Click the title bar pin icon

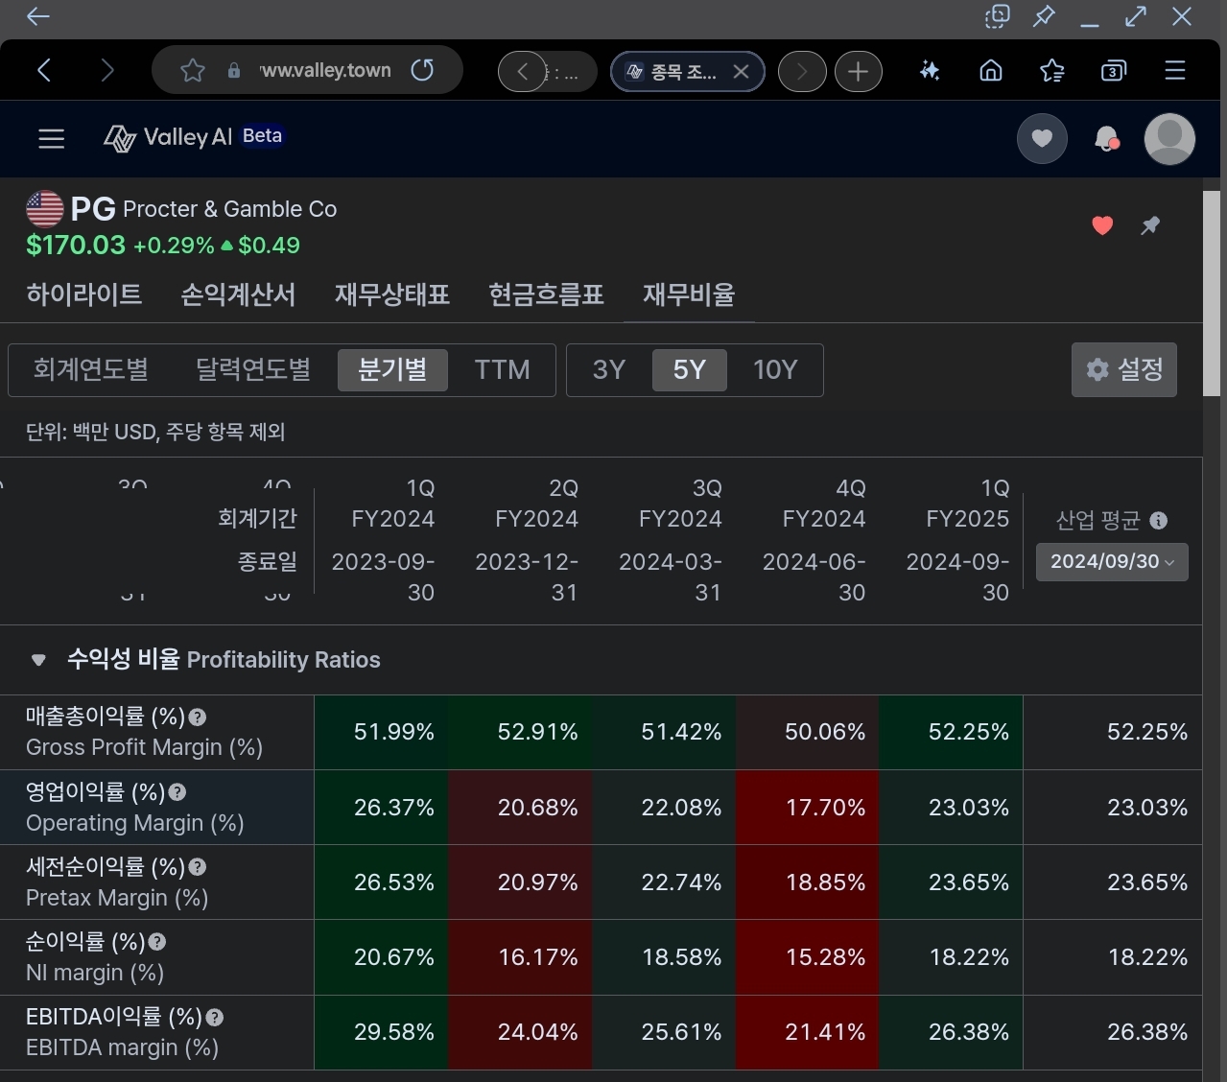(1044, 16)
